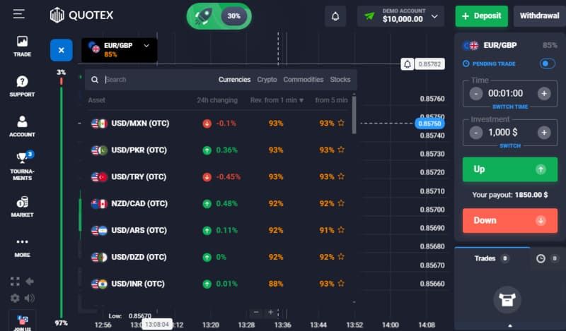
Task: Select USD/INR (OTC) asset row
Action: [219, 284]
